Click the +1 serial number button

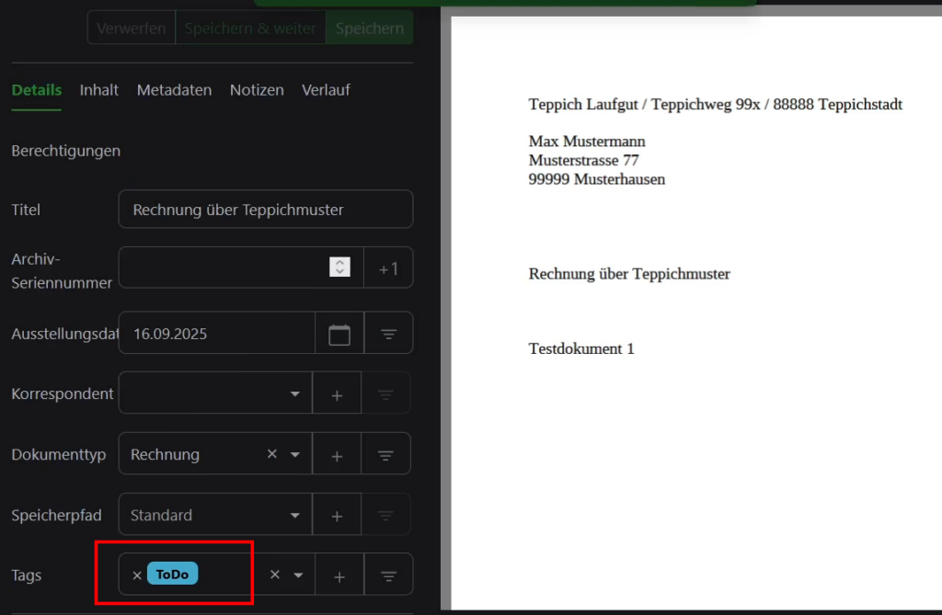(x=389, y=268)
